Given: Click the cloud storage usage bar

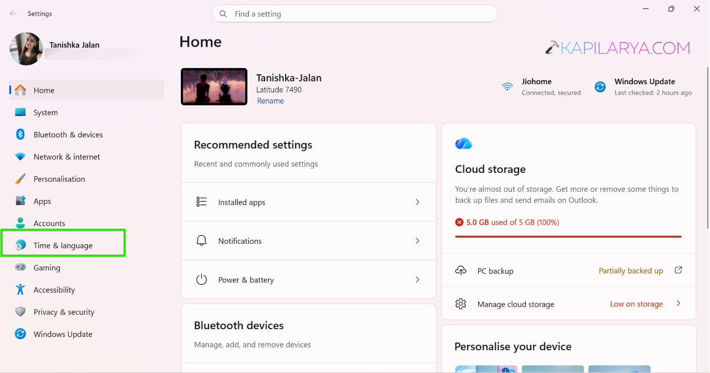Looking at the screenshot, I should pos(568,237).
